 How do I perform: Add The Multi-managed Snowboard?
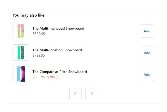pyautogui.click(x=147, y=31)
